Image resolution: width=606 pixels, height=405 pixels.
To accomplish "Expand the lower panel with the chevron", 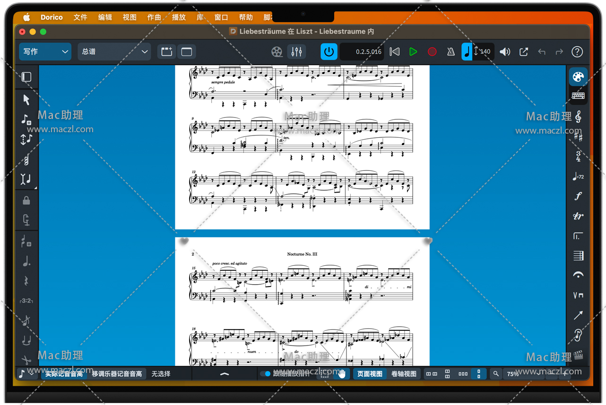I will click(x=225, y=374).
